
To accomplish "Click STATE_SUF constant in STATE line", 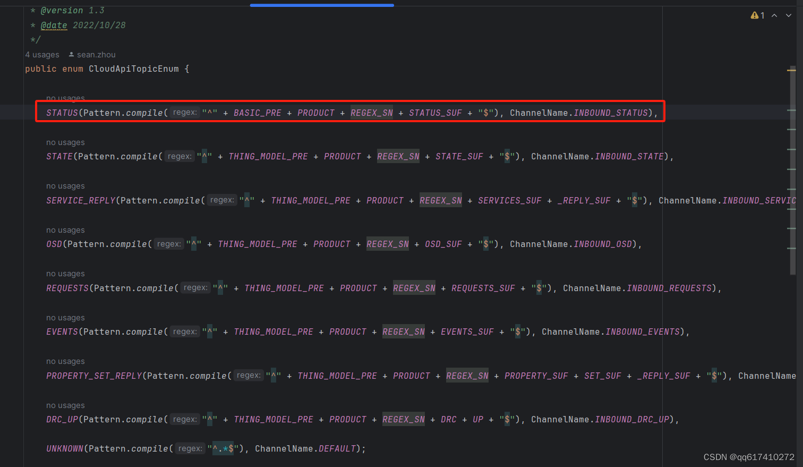I will tap(459, 157).
